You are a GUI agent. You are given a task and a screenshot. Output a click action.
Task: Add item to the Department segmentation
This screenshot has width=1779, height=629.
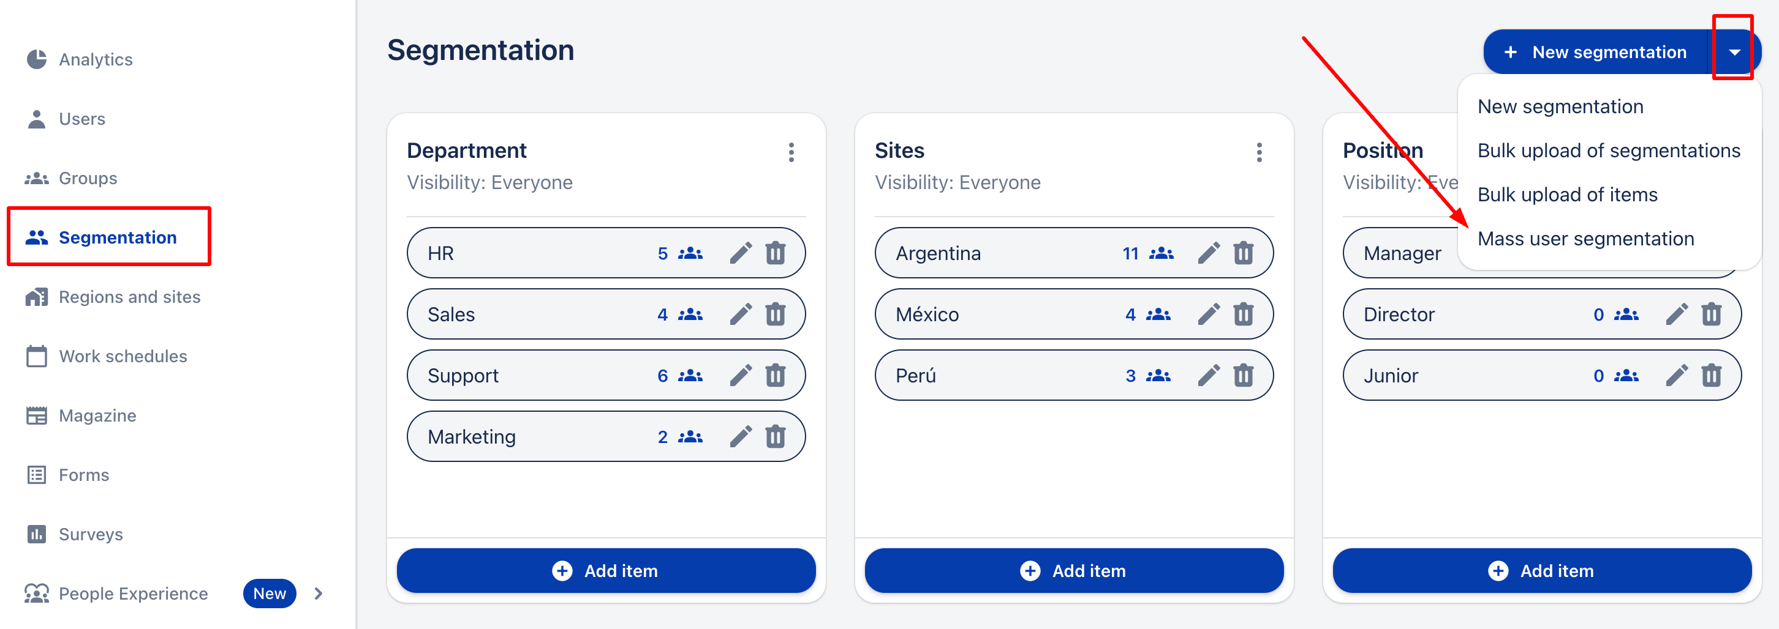(x=606, y=570)
